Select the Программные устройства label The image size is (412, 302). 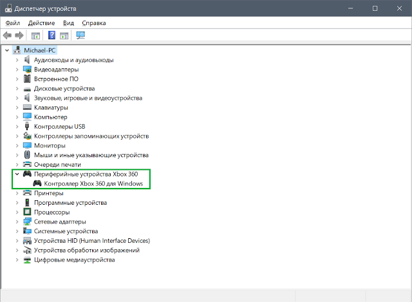pyautogui.click(x=70, y=203)
